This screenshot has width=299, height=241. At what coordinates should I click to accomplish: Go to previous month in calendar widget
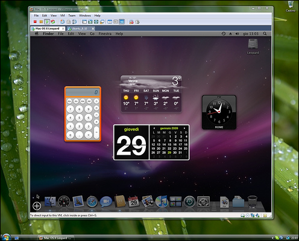154,128
